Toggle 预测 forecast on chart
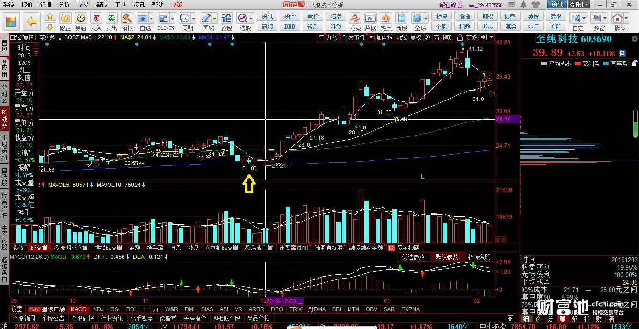This screenshot has width=639, height=329. (448, 37)
